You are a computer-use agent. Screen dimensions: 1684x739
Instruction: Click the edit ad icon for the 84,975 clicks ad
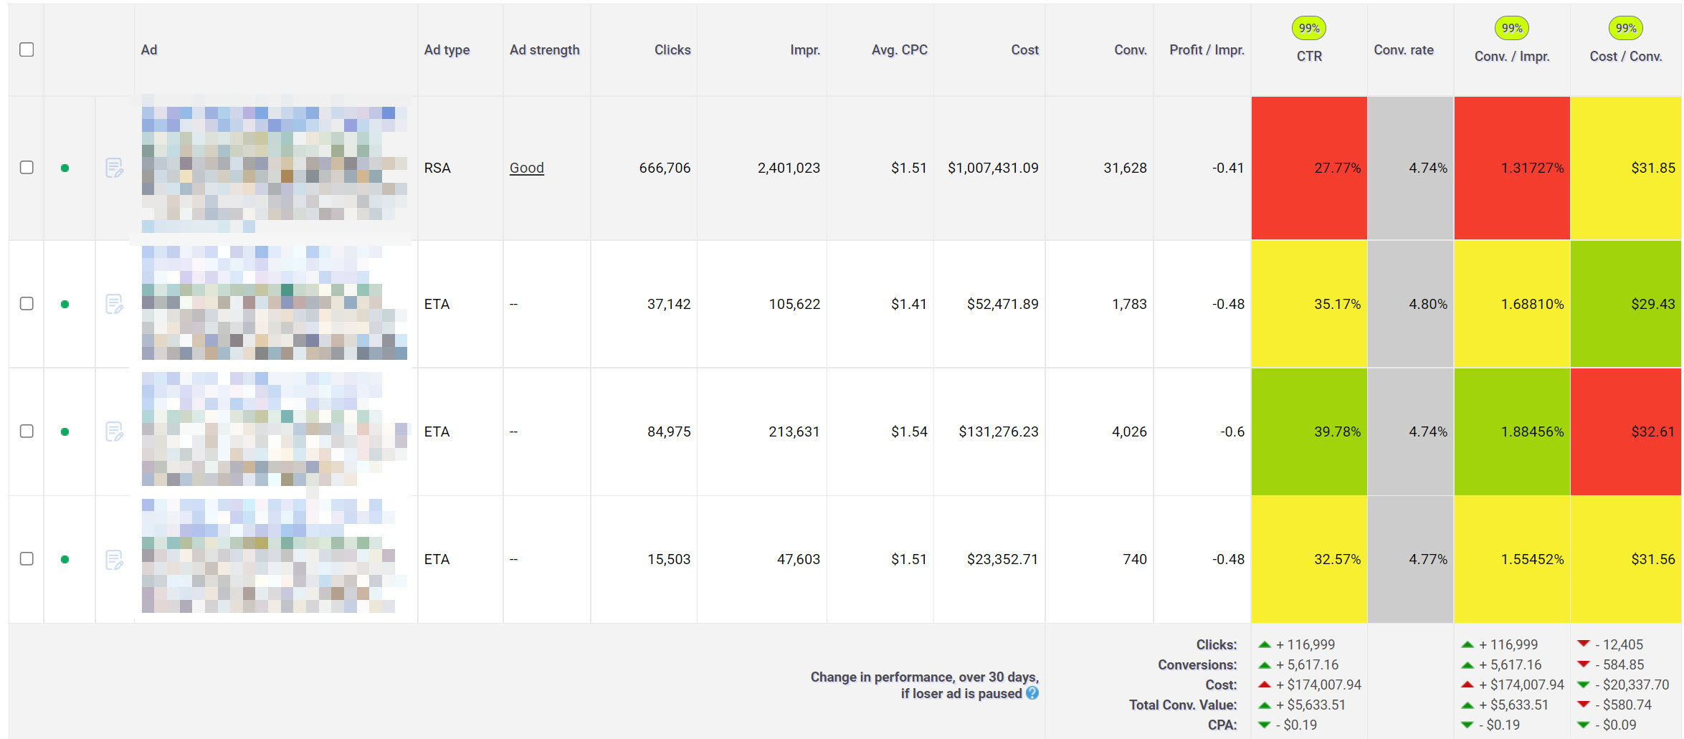114,432
